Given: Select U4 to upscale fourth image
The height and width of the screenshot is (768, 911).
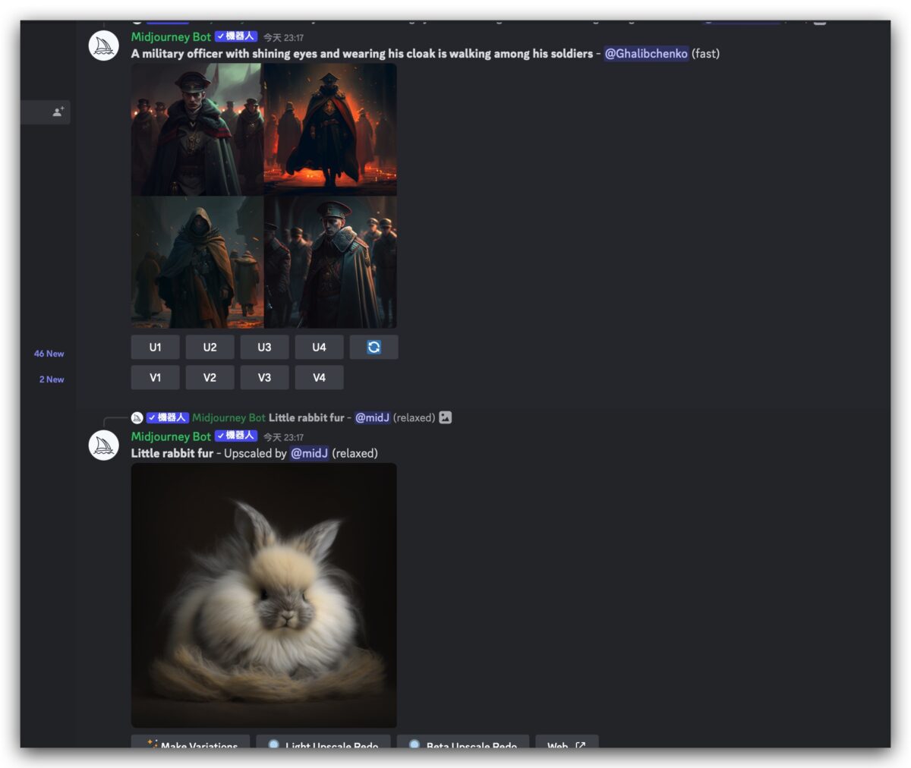Looking at the screenshot, I should pos(319,347).
